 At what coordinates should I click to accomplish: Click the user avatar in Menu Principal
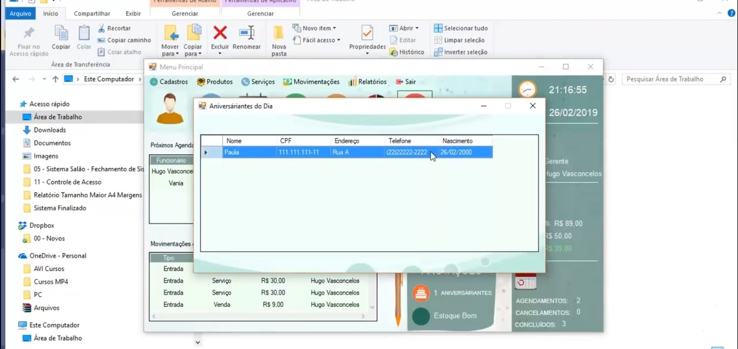click(169, 109)
